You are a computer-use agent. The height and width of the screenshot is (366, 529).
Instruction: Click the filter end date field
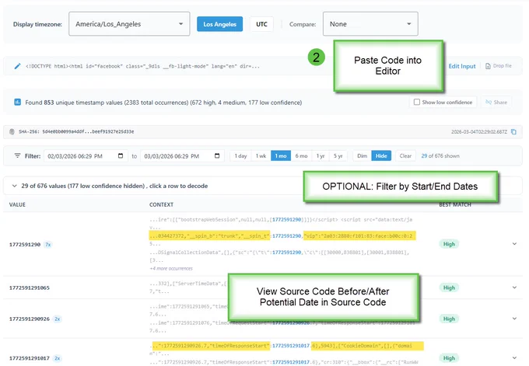tap(182, 155)
